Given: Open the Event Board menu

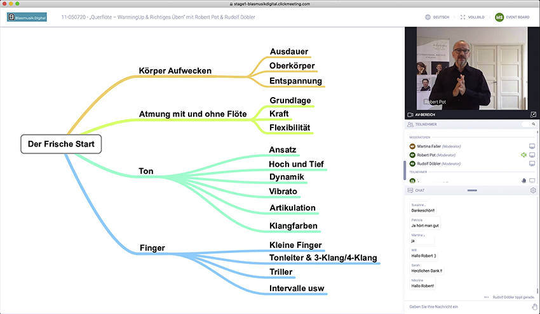Looking at the screenshot, I should pos(518,17).
